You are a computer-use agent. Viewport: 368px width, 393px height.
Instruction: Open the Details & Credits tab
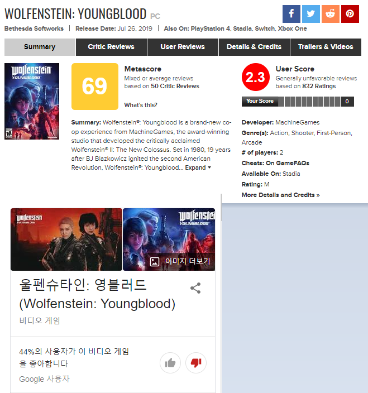click(254, 47)
